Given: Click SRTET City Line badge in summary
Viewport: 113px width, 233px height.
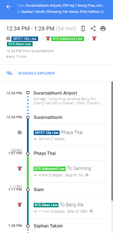Looking at the screenshot, I should pos(25,39).
